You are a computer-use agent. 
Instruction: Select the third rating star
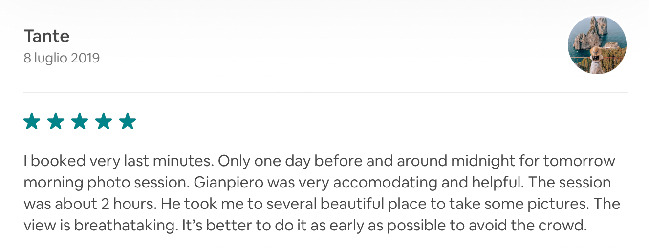(80, 122)
